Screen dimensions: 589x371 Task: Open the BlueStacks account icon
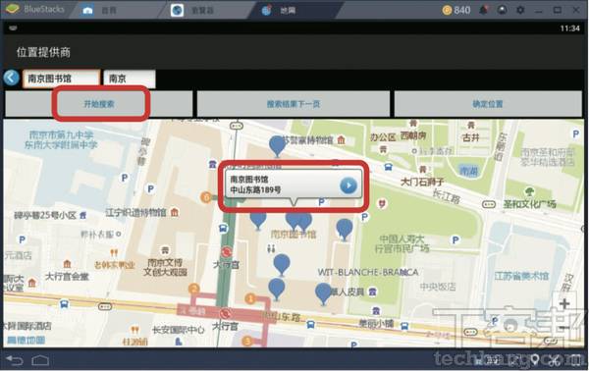[x=502, y=10]
